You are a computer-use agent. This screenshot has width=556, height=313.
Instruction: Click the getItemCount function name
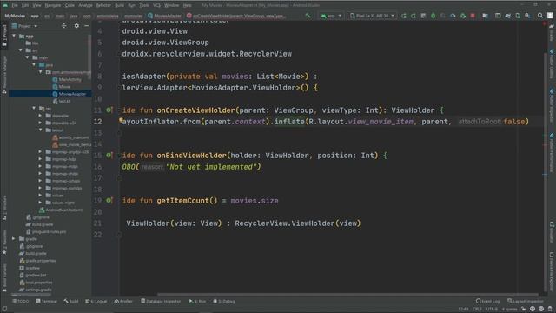point(182,201)
